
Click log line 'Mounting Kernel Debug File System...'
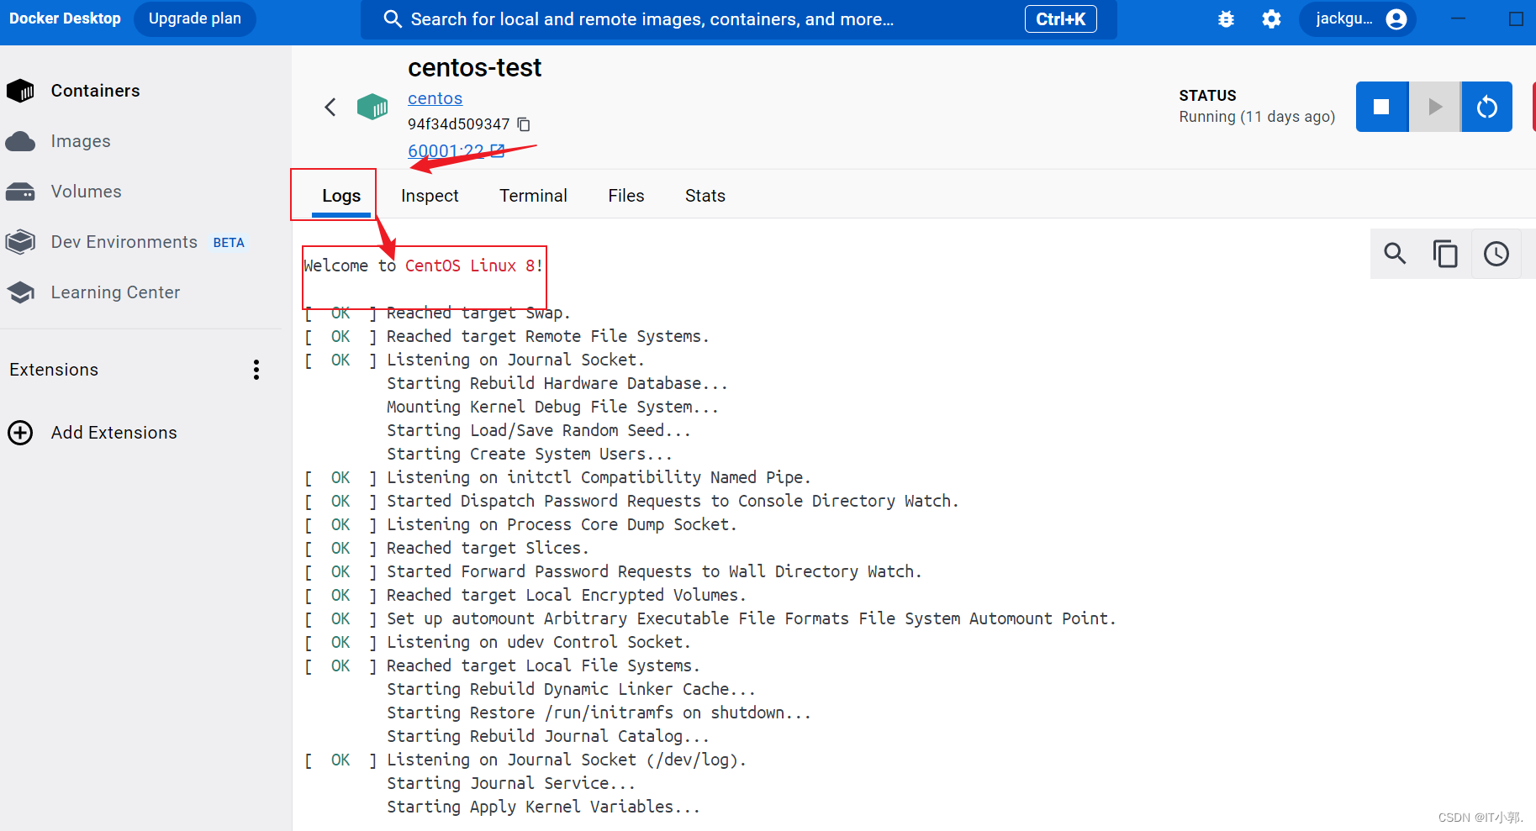(552, 407)
